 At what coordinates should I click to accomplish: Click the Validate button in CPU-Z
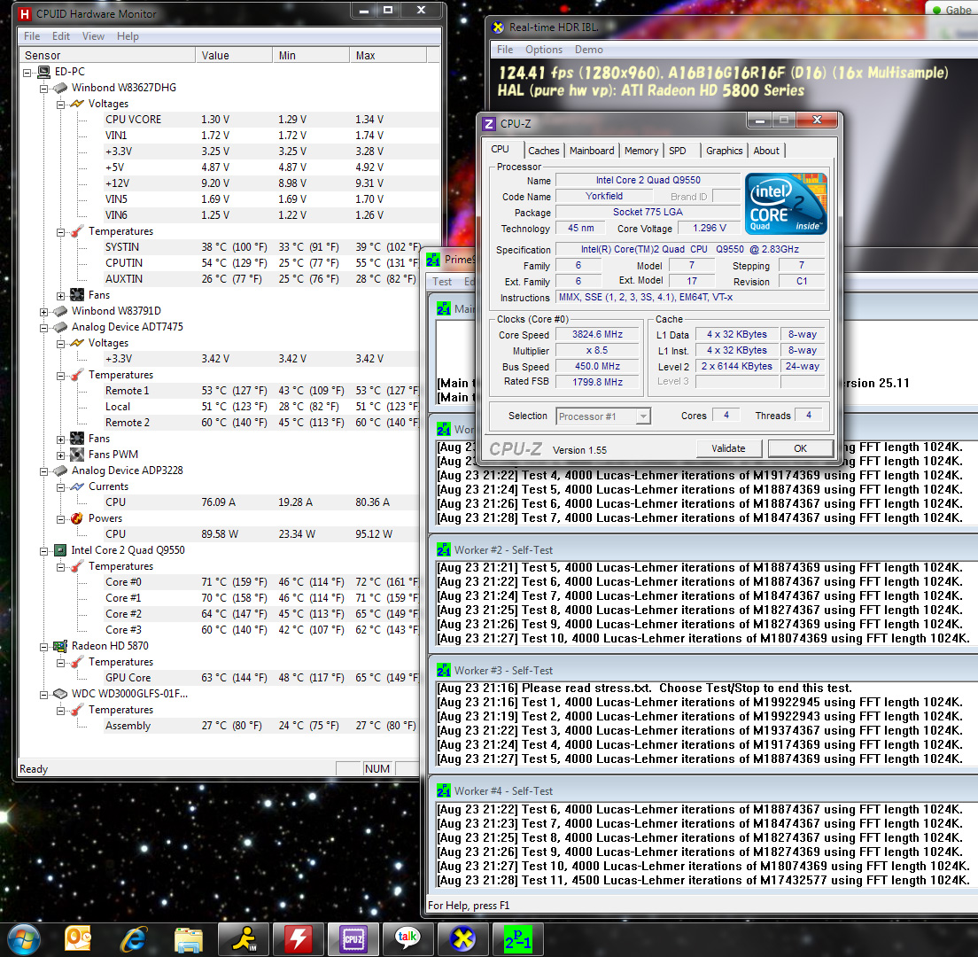coord(728,448)
